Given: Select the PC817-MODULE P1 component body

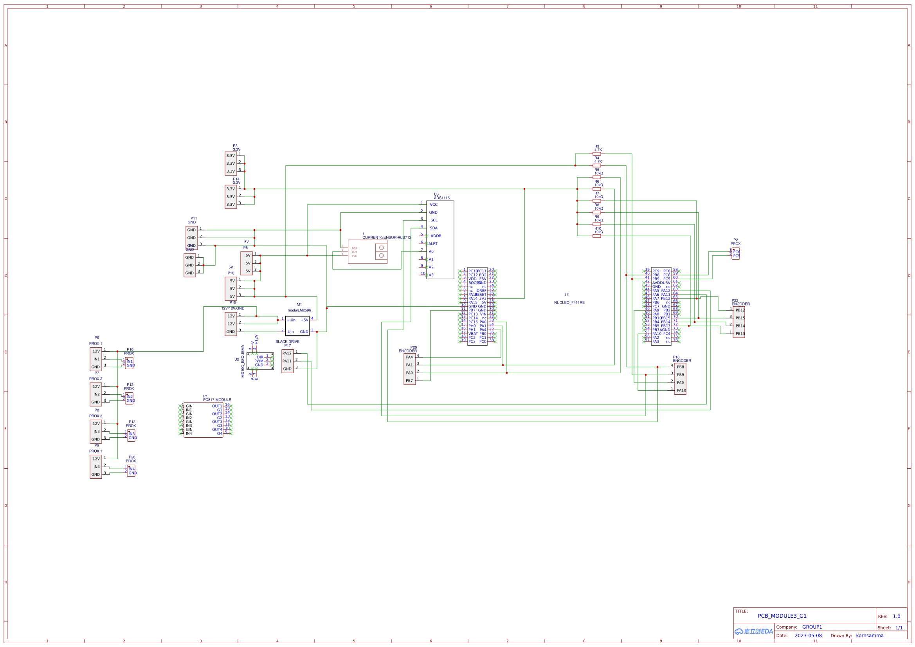Looking at the screenshot, I should click(203, 419).
